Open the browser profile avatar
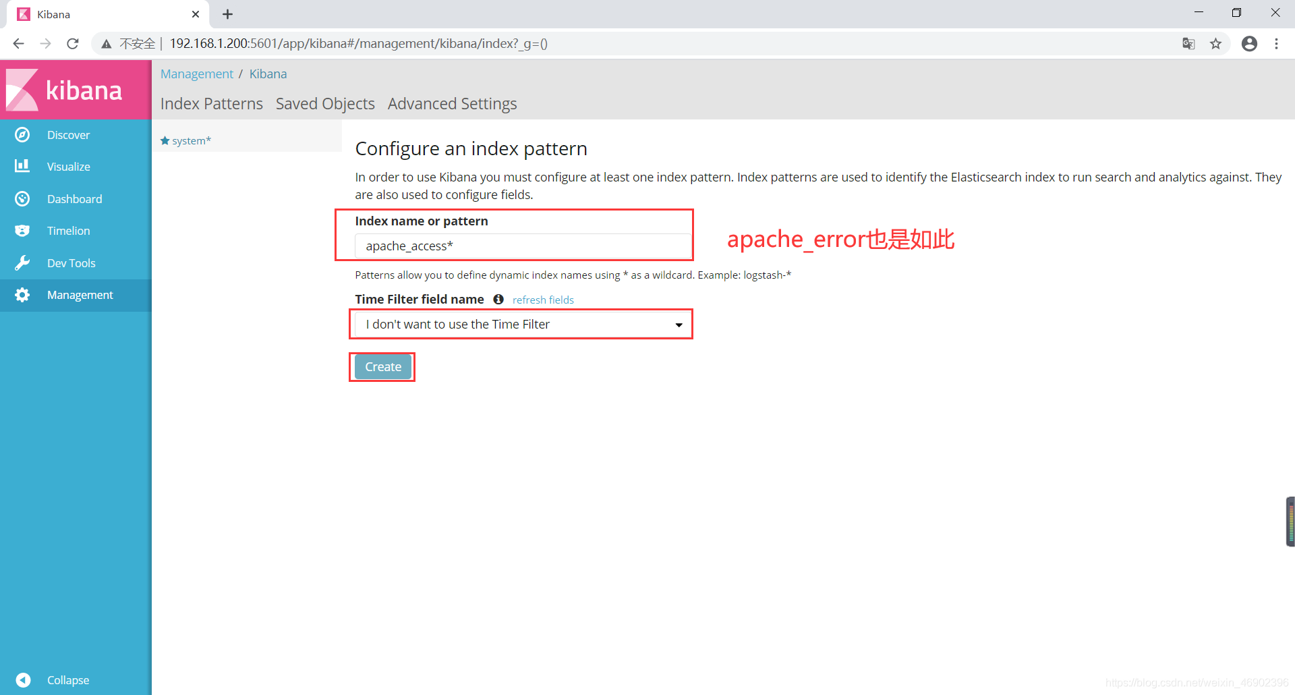 (1249, 44)
